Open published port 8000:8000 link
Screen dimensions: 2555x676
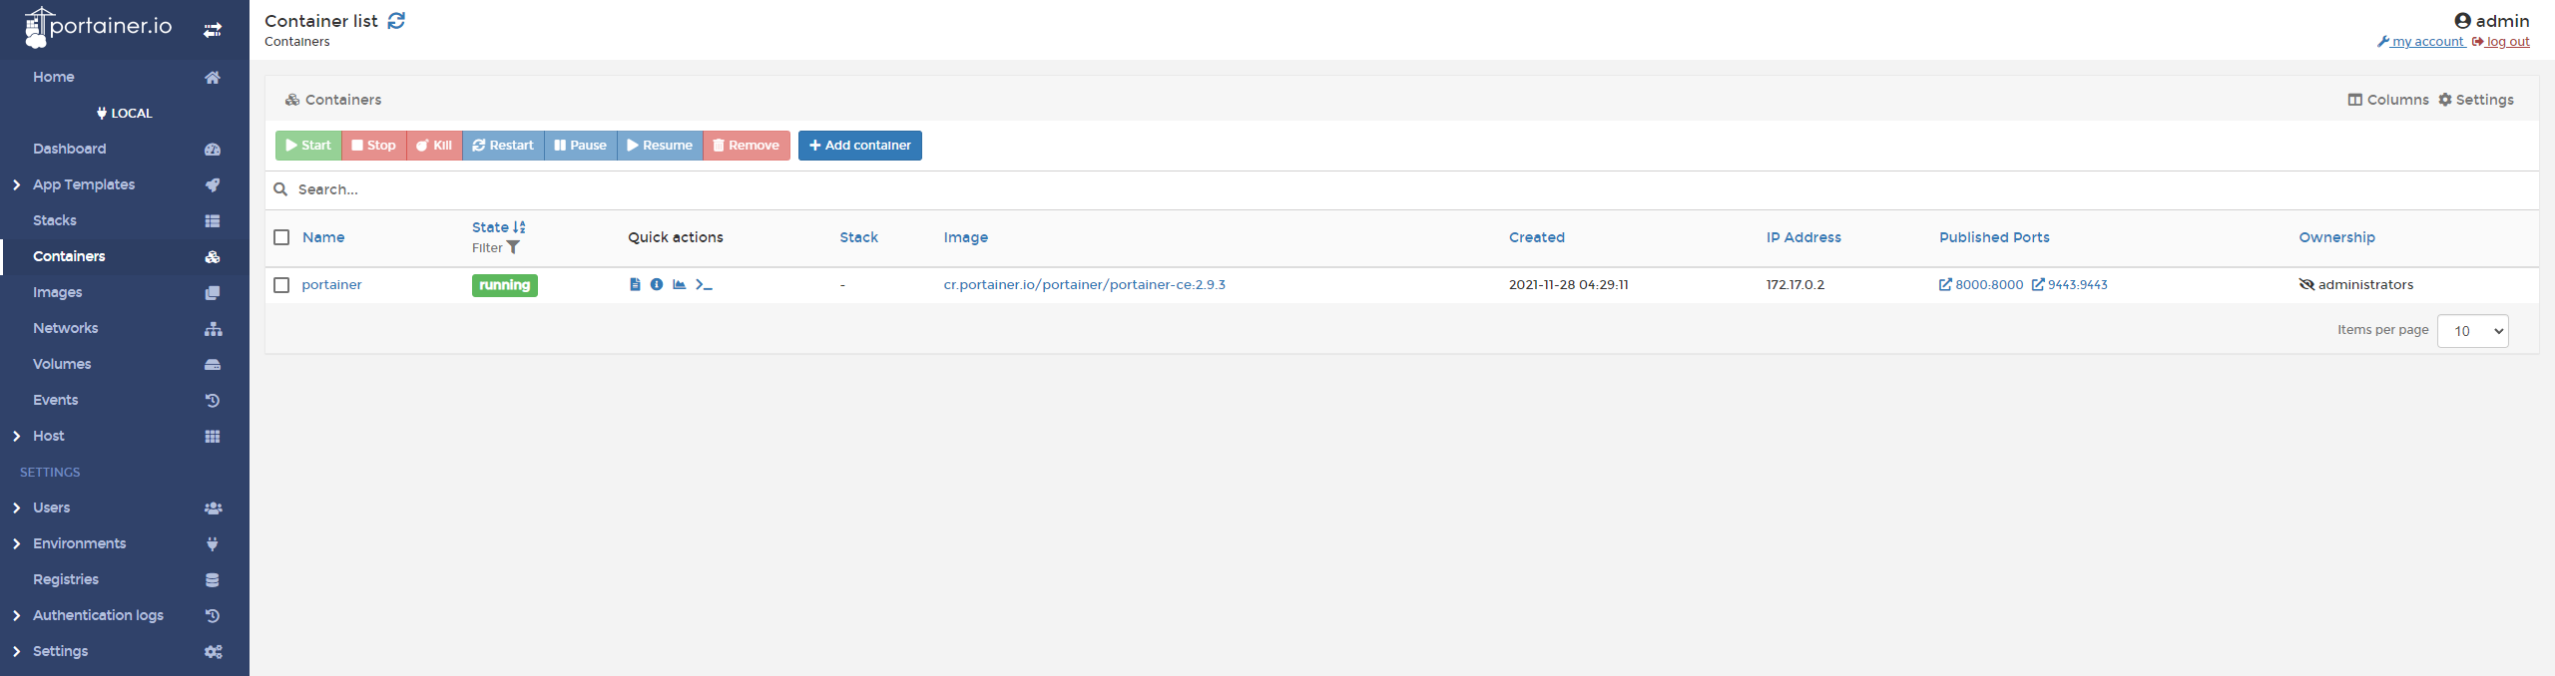tap(1981, 285)
